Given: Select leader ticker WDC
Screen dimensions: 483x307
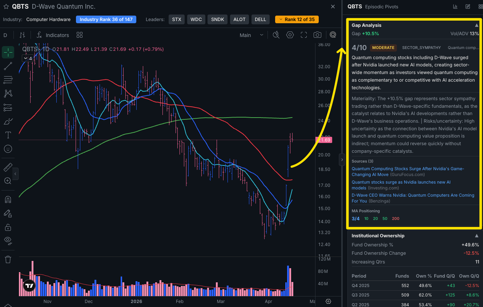Looking at the screenshot, I should tap(196, 20).
